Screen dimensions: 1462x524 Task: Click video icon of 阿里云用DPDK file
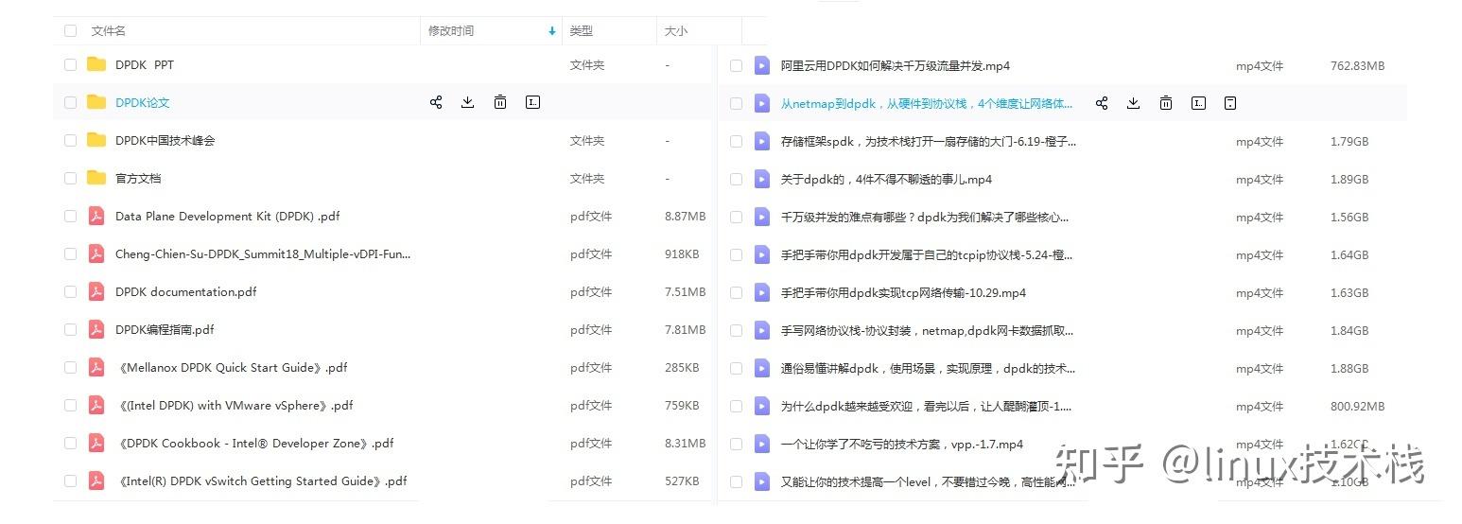tap(762, 65)
